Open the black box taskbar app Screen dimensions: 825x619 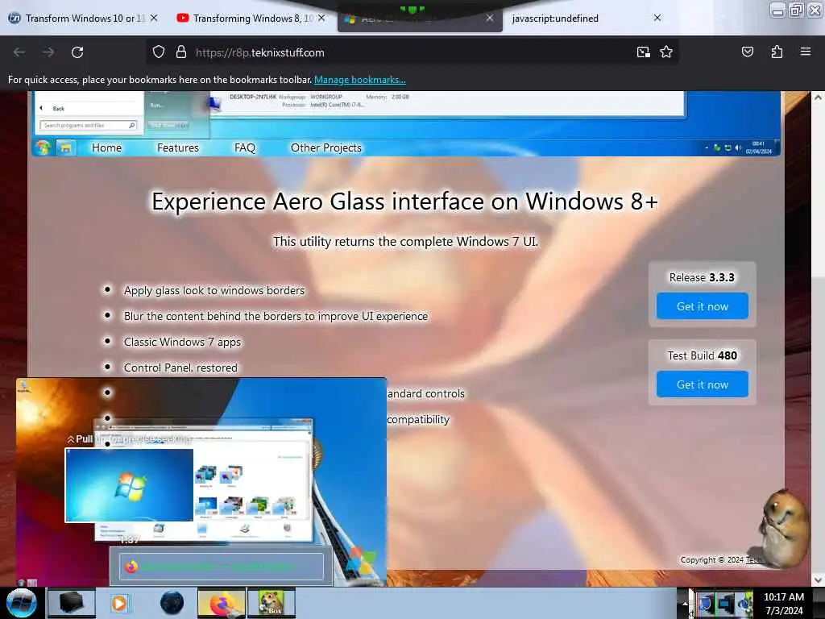point(72,603)
